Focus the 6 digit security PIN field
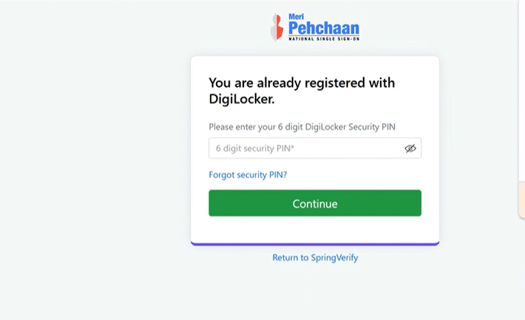The height and width of the screenshot is (320, 525). (x=304, y=148)
